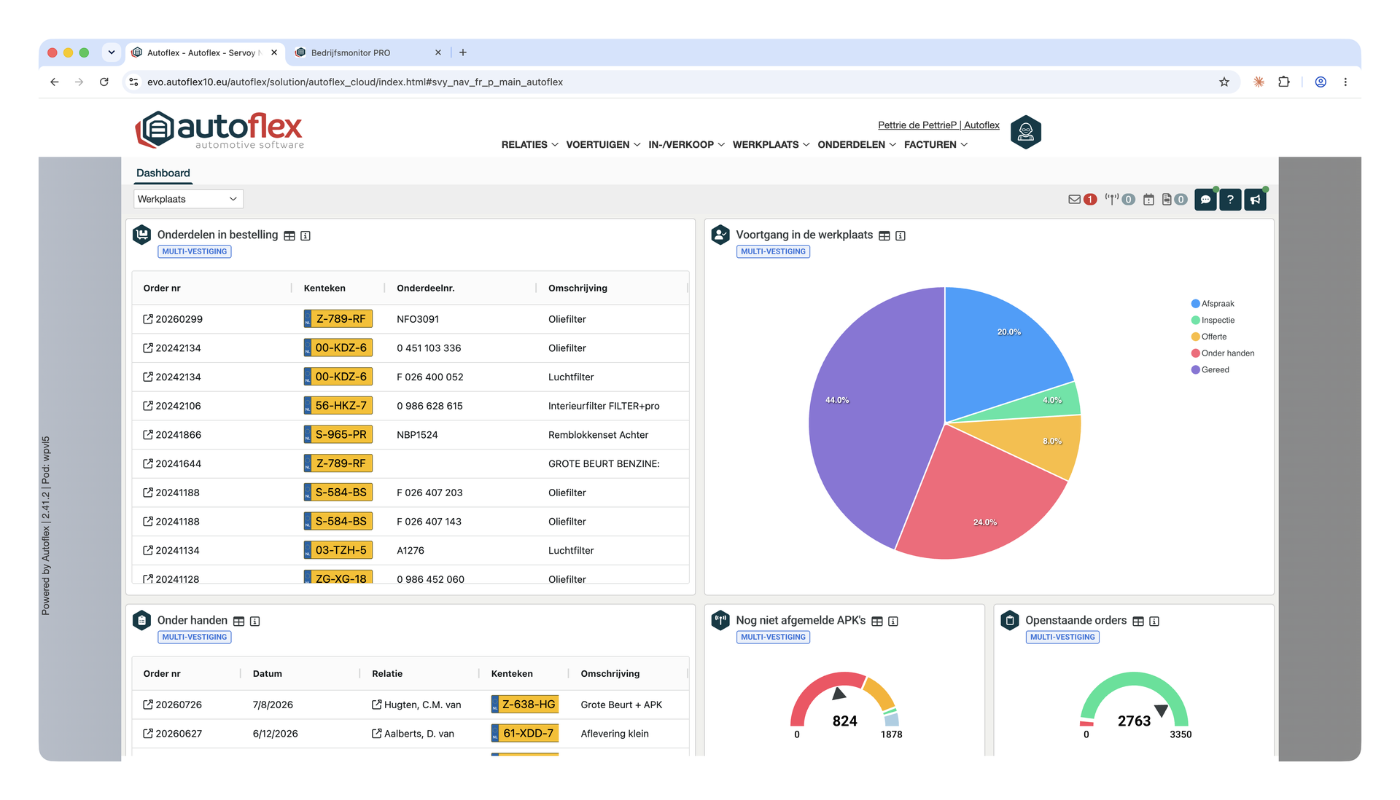Open the megaphone announcements button

coord(1255,200)
